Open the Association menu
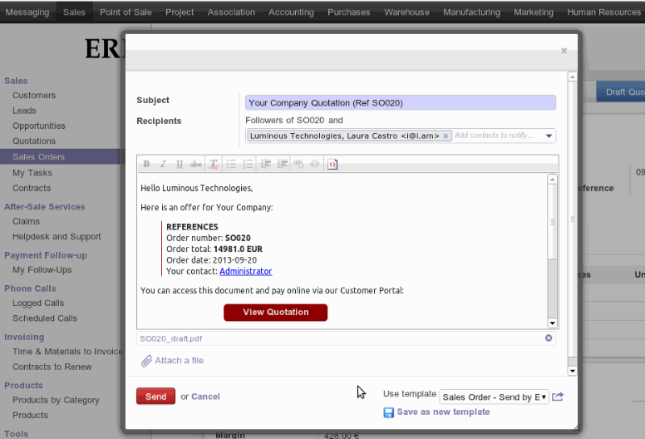The height and width of the screenshot is (439, 645). pos(231,12)
